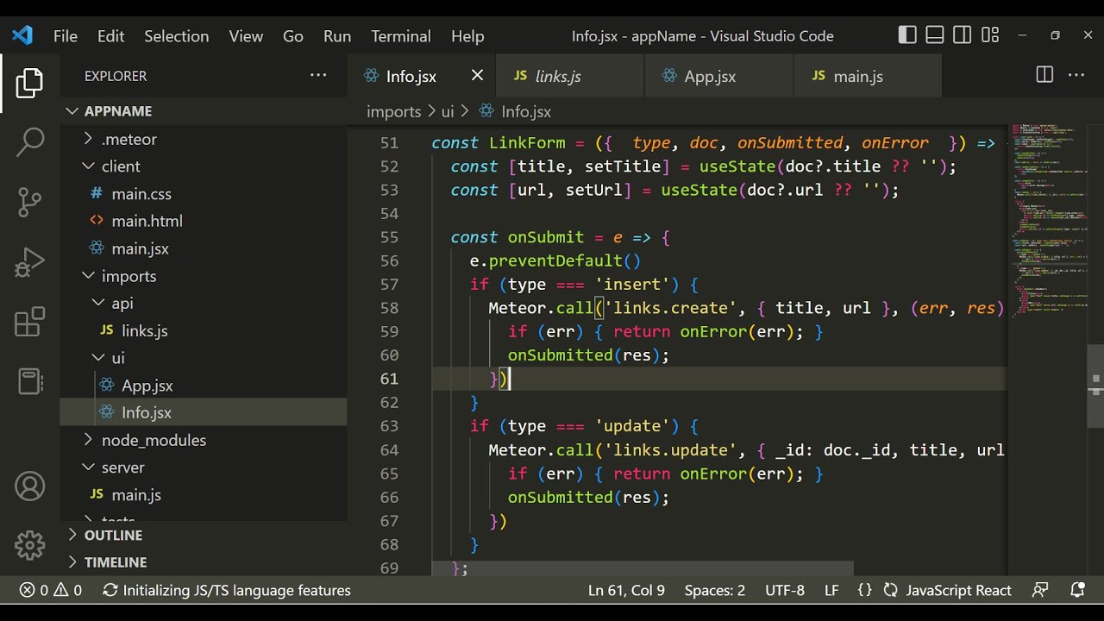Expand the OUTLINE section
This screenshot has height=621, width=1104.
113,535
